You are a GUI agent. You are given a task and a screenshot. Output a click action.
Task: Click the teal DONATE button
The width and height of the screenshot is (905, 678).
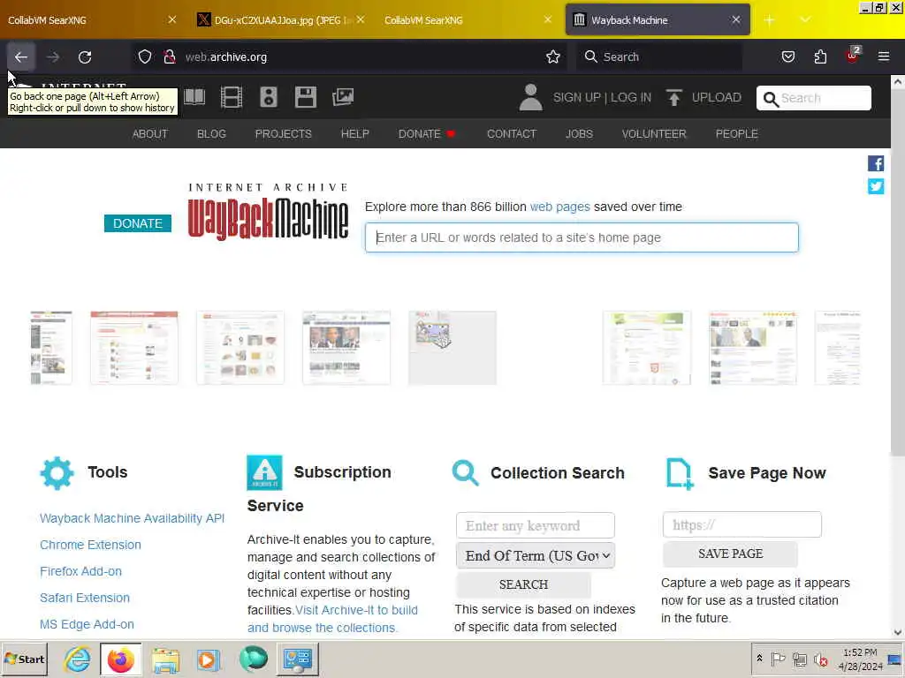click(x=137, y=223)
